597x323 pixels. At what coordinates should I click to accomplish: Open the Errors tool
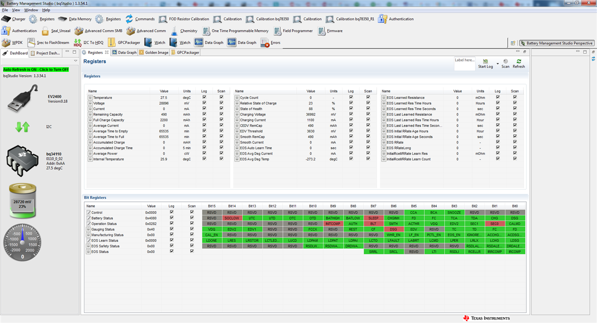pos(270,43)
